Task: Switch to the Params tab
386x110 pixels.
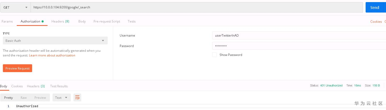Action: (x=7, y=21)
